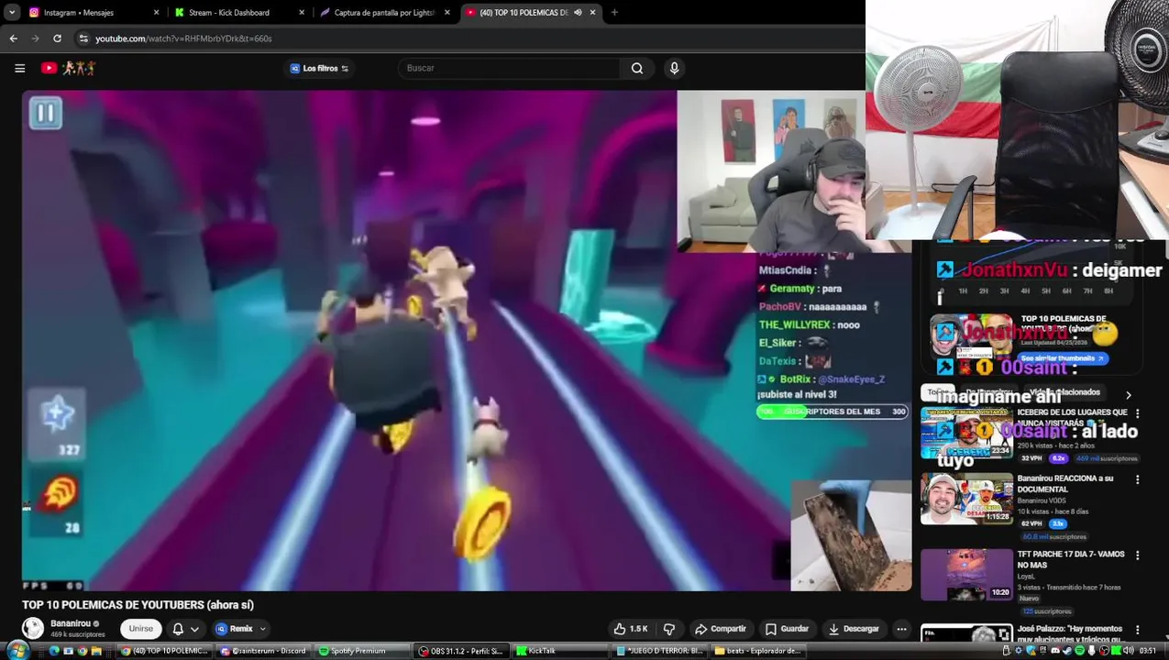Open José Palazzo video title
Screen dimensions: 1169x660
tap(1069, 633)
